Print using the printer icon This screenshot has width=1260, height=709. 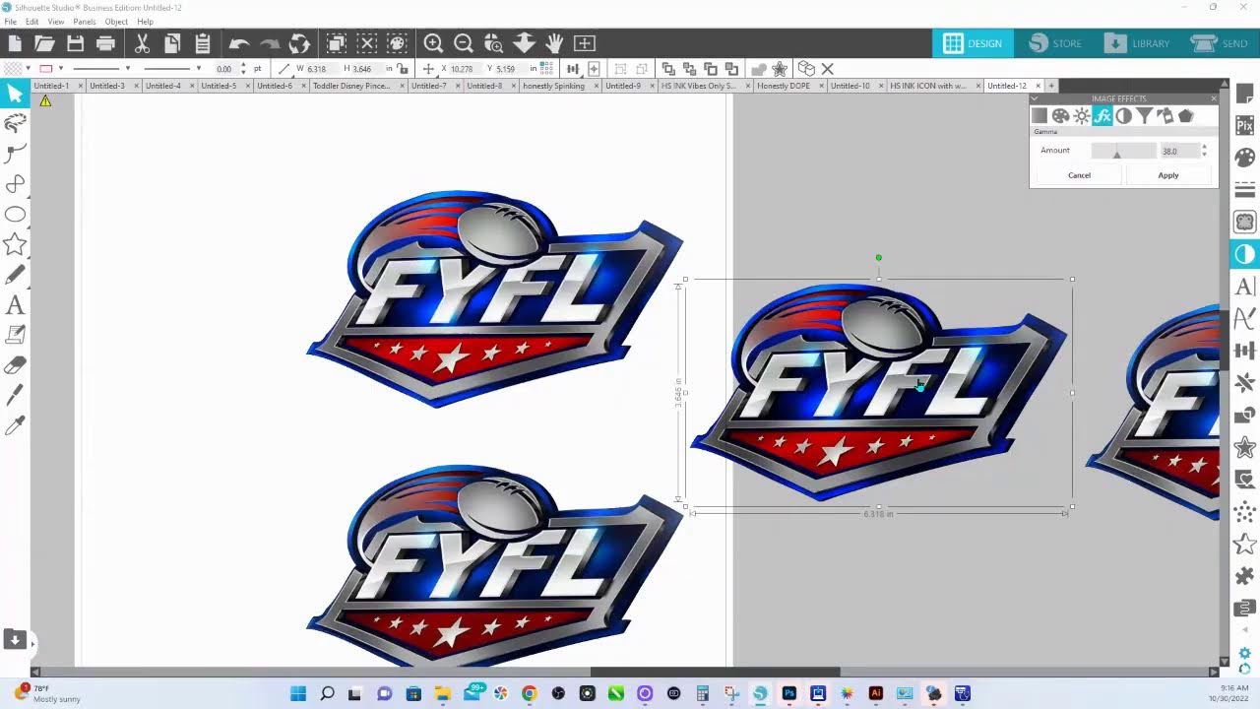coord(105,43)
